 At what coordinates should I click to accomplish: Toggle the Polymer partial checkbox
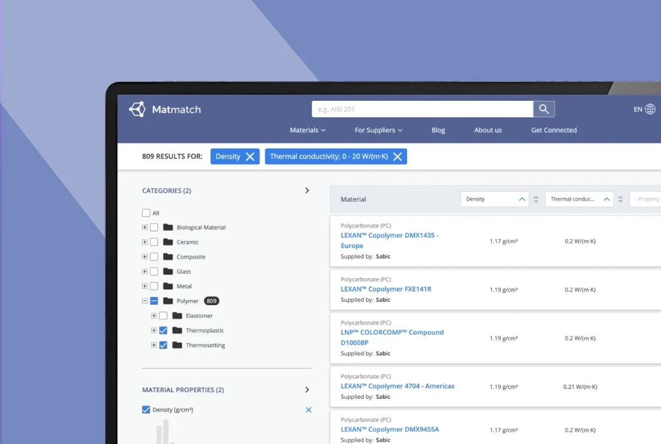pos(154,301)
